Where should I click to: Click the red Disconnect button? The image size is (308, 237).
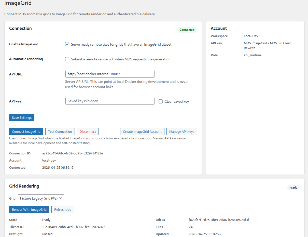[x=88, y=131]
